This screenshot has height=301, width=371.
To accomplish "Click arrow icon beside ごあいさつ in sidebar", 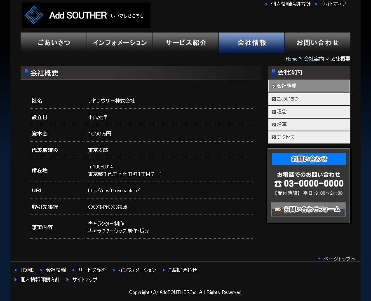I will pyautogui.click(x=274, y=99).
